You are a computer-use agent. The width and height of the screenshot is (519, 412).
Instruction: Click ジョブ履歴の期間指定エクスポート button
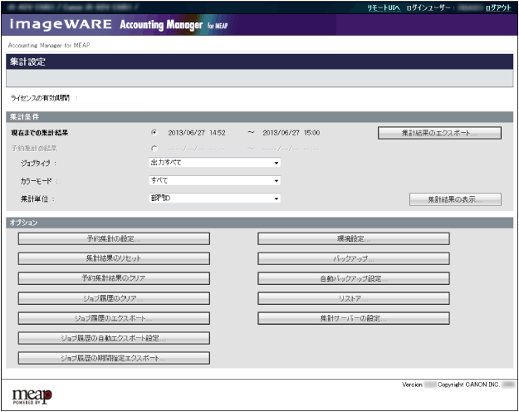114,358
